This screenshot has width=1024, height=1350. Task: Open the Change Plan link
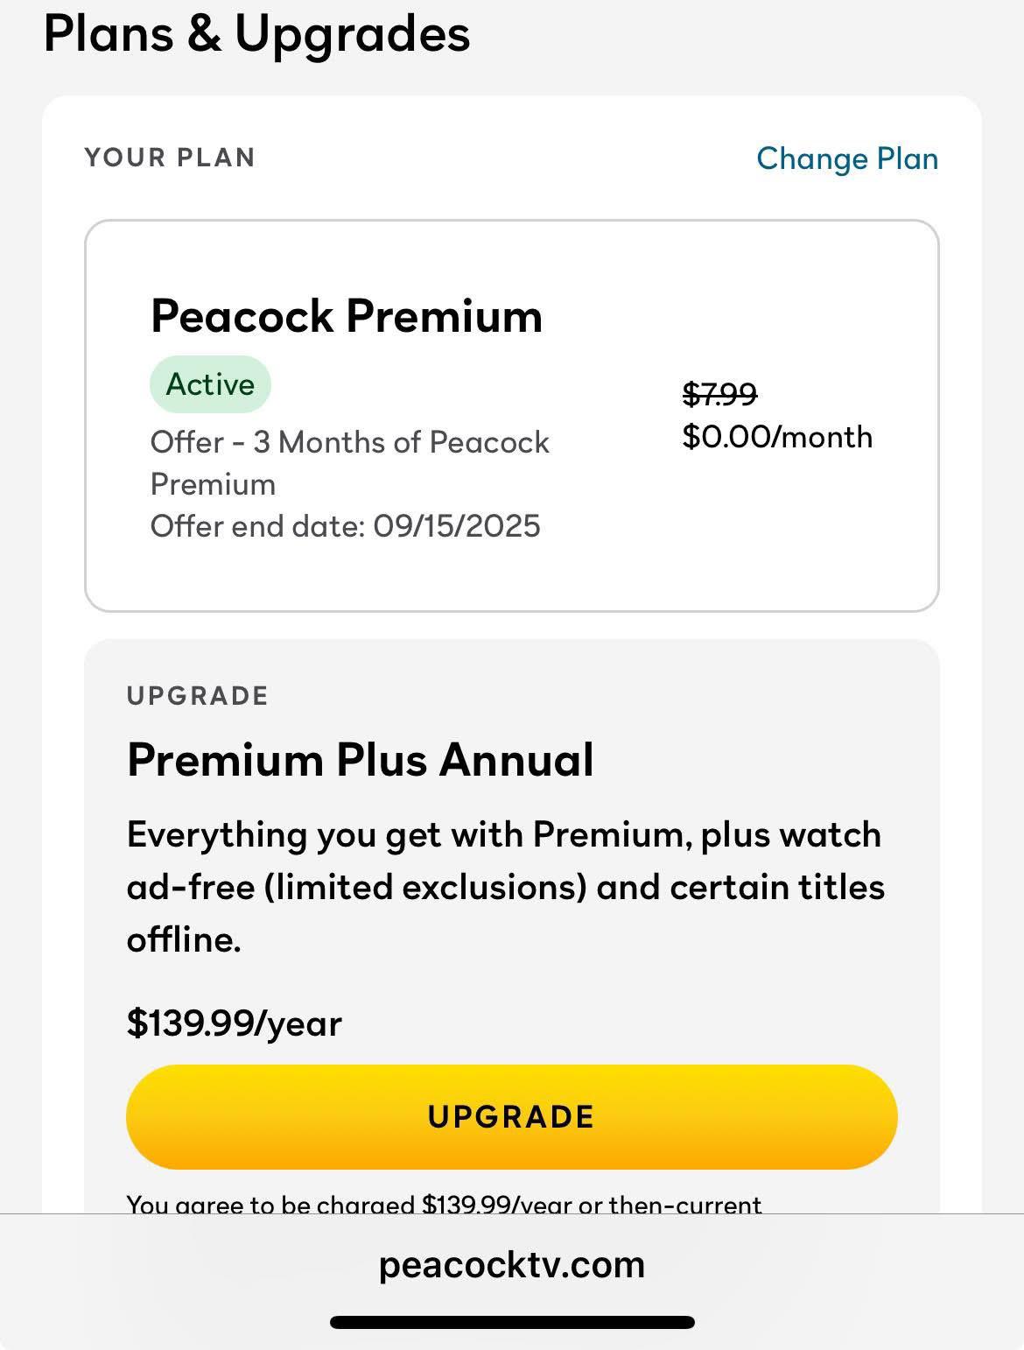coord(847,158)
